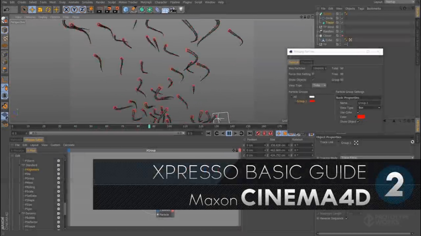The height and width of the screenshot is (236, 421).
Task: Open the Simulate menu
Action: [x=87, y=2]
